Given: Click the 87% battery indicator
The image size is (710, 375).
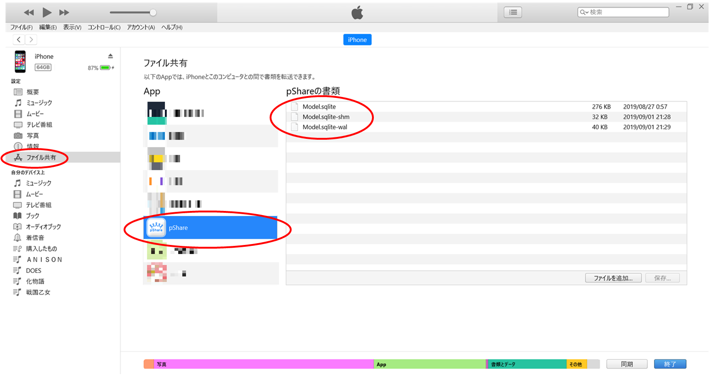Looking at the screenshot, I should [101, 68].
